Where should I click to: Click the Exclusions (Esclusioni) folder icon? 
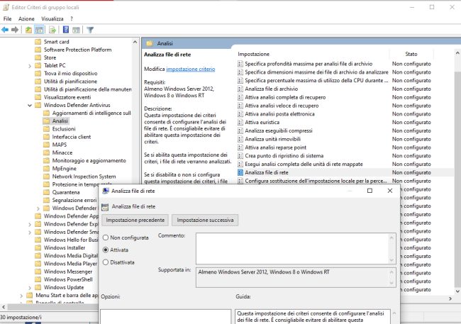click(x=46, y=129)
